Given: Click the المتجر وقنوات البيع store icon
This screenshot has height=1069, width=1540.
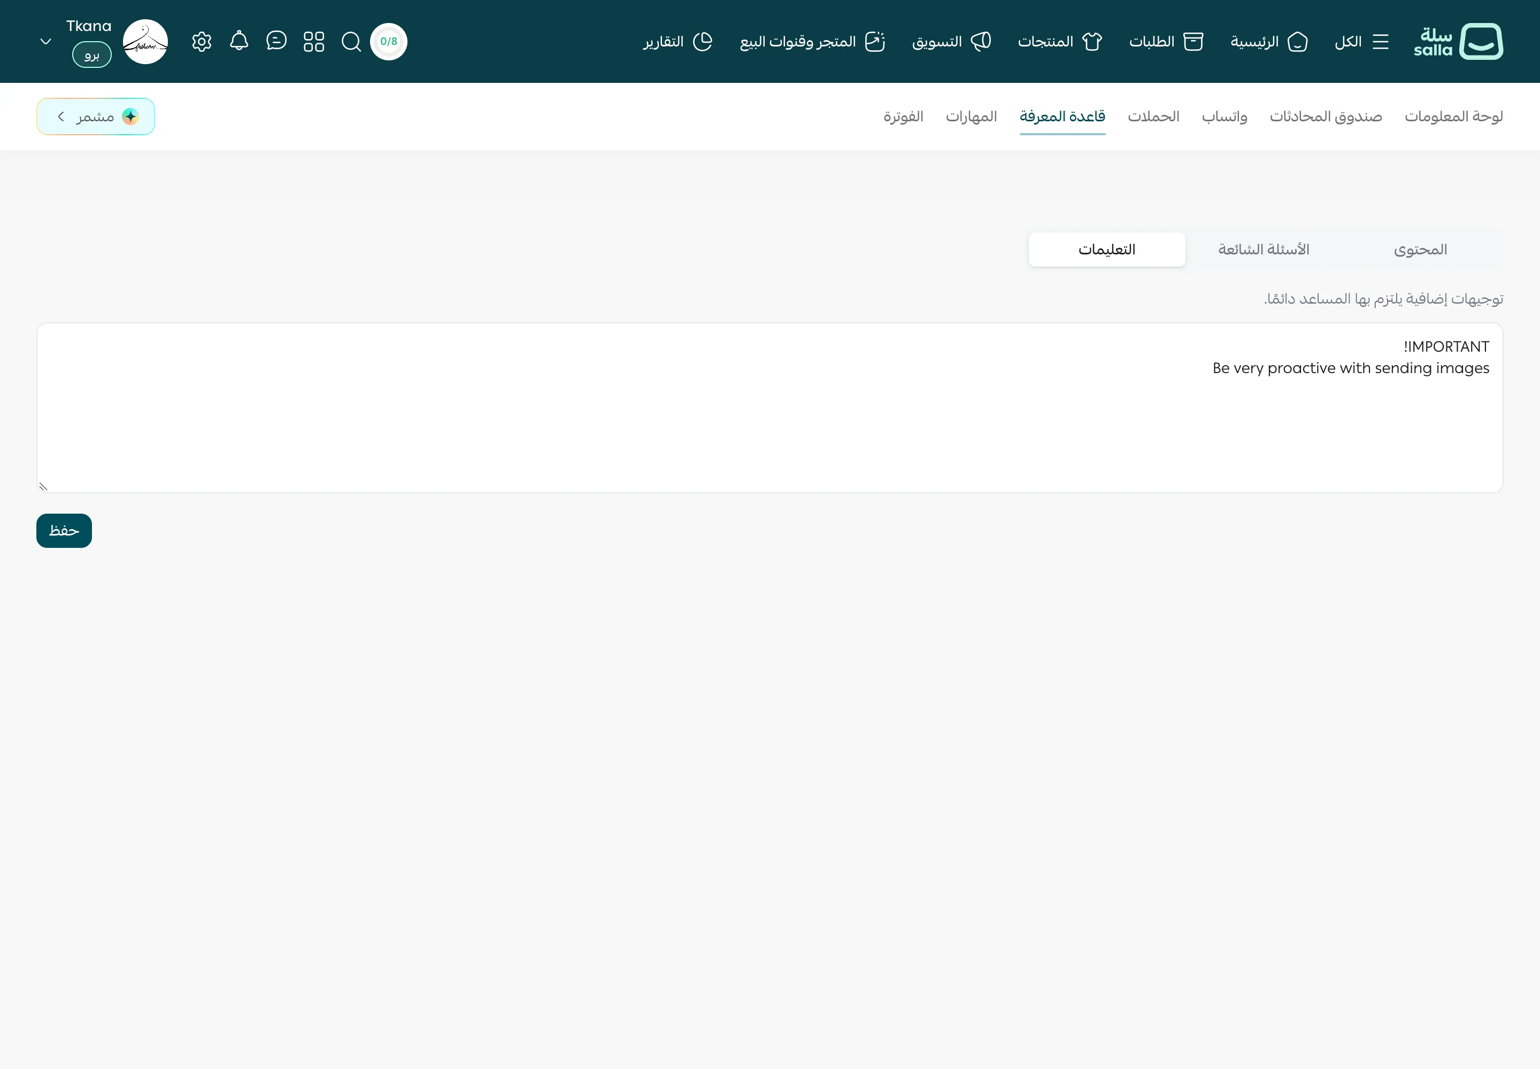Looking at the screenshot, I should [x=875, y=42].
